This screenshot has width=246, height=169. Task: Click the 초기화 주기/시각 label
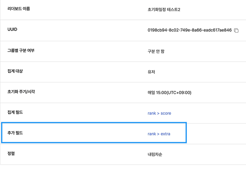pos(21,92)
